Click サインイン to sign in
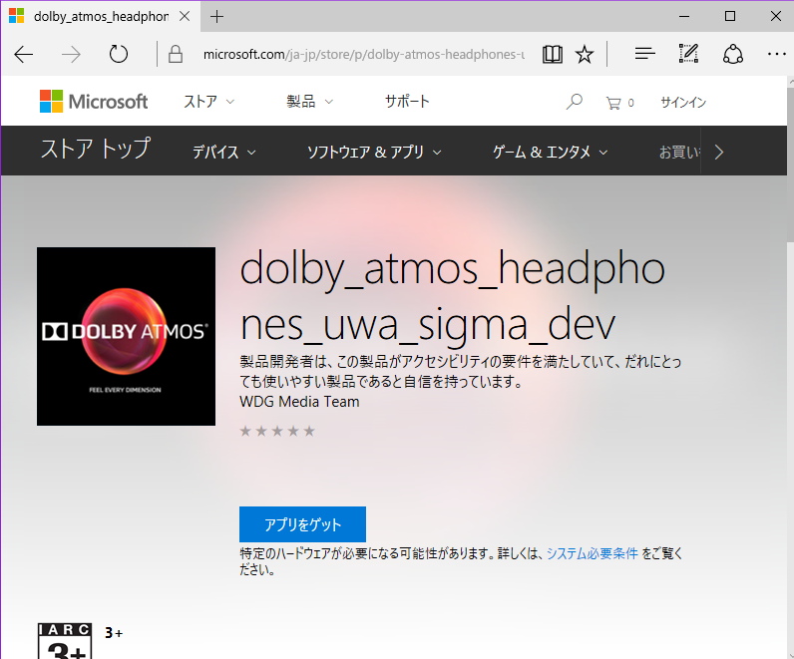Viewport: 794px width, 659px height. pos(683,103)
